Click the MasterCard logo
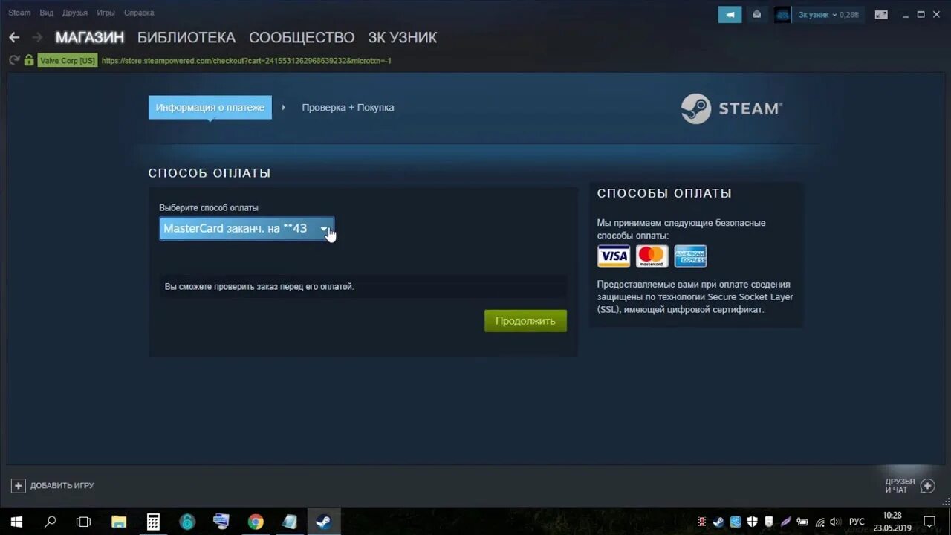Viewport: 951px width, 535px height. [x=652, y=256]
